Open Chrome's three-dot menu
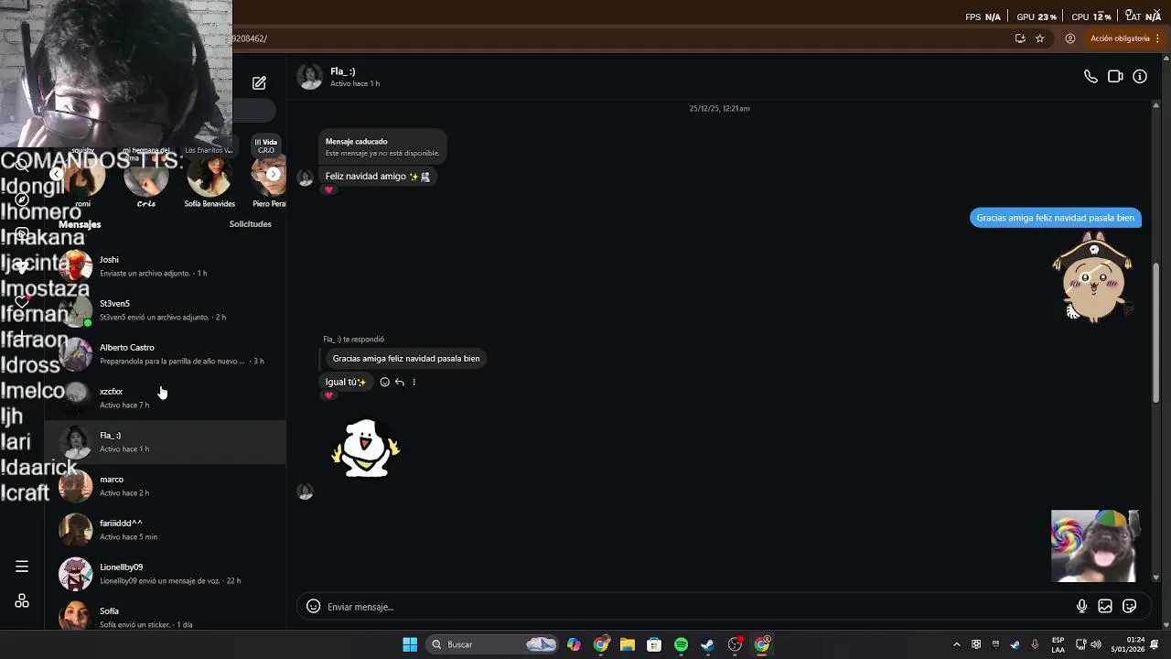Viewport: 1171px width, 659px height. coord(1158,38)
